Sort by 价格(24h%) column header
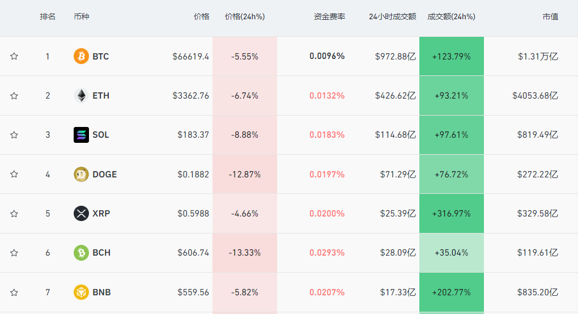578x314 pixels. 245,16
